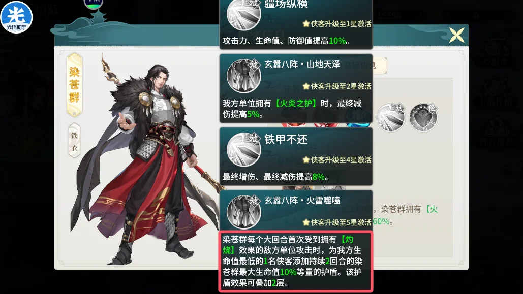Select the silver 被 passive skill circle
523x294 pixels.
coord(390,117)
